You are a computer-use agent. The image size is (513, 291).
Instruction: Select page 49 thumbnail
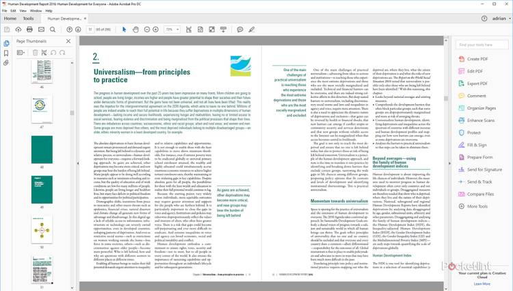point(42,190)
